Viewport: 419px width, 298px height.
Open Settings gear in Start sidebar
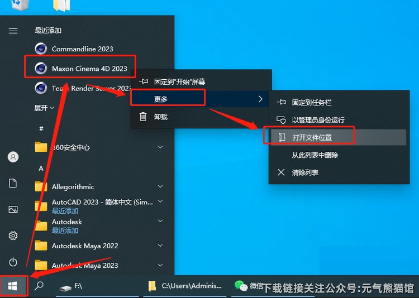coord(13,235)
